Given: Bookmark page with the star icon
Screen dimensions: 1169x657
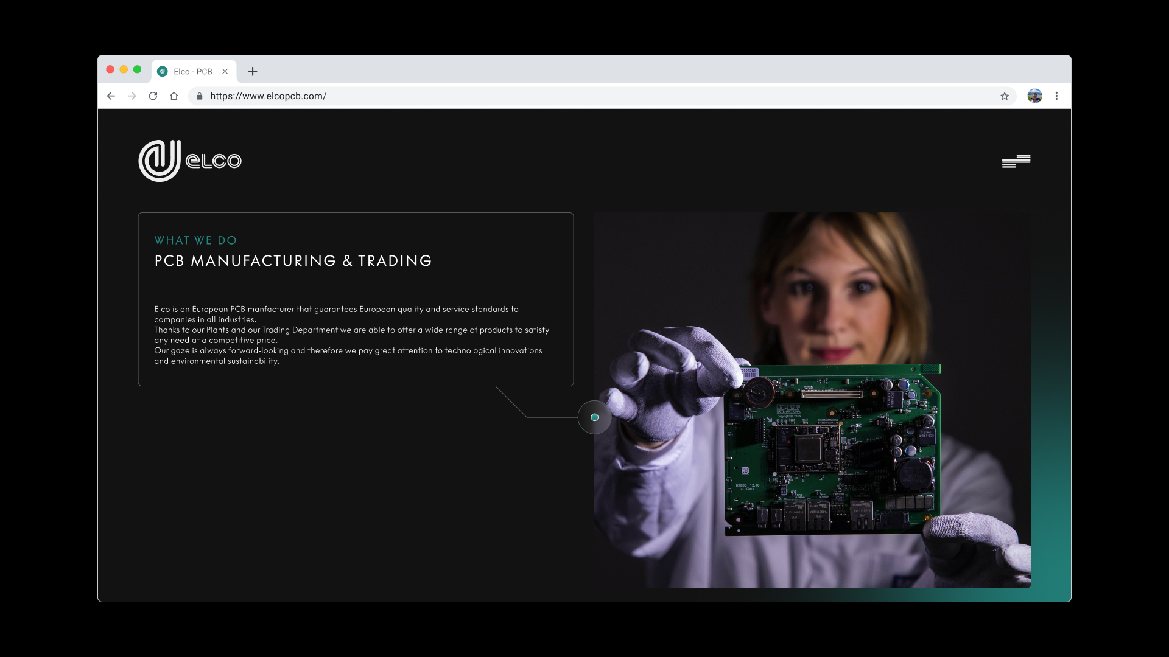Looking at the screenshot, I should tap(1005, 96).
